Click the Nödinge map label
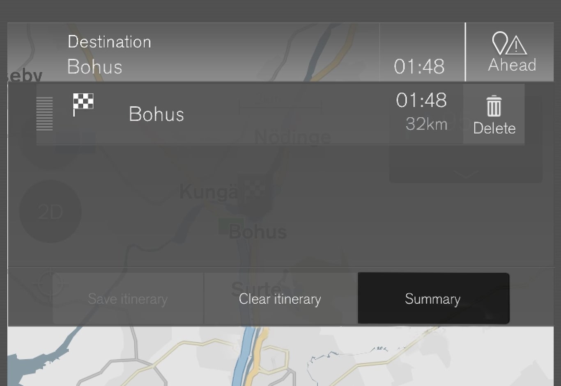The image size is (561, 386). tap(292, 137)
